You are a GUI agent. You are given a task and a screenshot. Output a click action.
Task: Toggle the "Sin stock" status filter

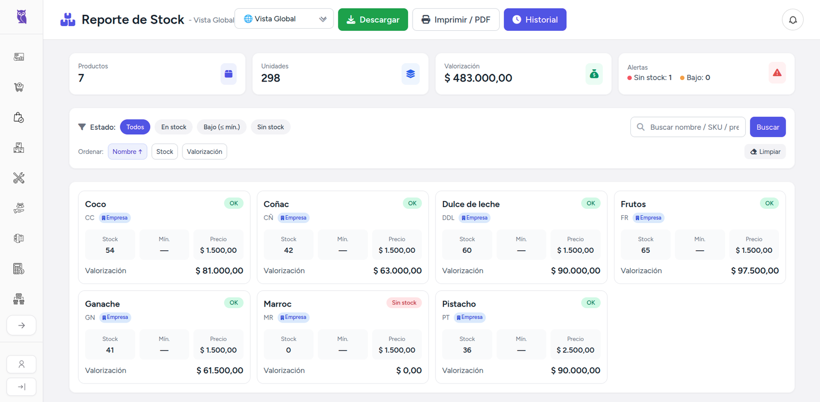(x=270, y=127)
